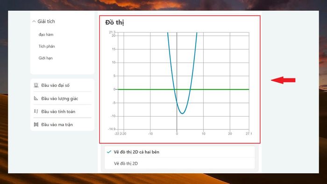This screenshot has height=184, width=327.
Task: Open the đạo hàm item
Action: (x=46, y=35)
